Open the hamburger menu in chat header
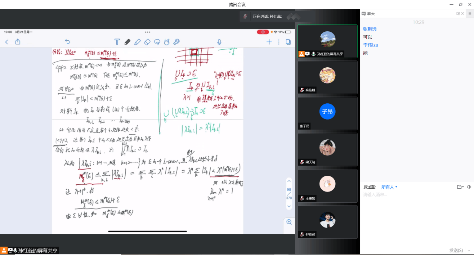The width and height of the screenshot is (474, 256). [470, 13]
